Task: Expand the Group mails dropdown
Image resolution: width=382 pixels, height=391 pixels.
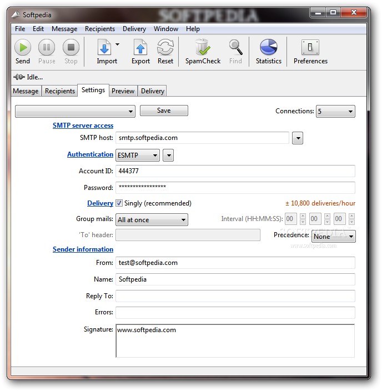Action: click(x=152, y=220)
